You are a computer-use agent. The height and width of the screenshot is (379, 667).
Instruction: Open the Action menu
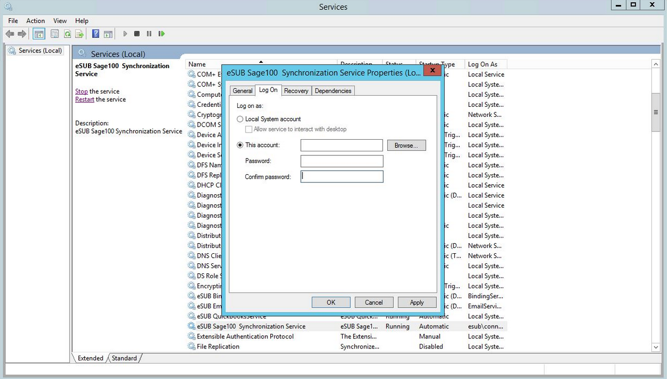pyautogui.click(x=35, y=21)
